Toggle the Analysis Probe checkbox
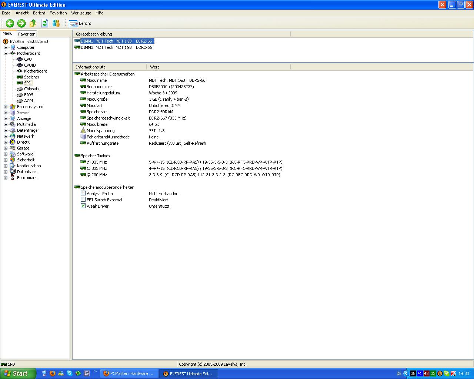 point(83,193)
